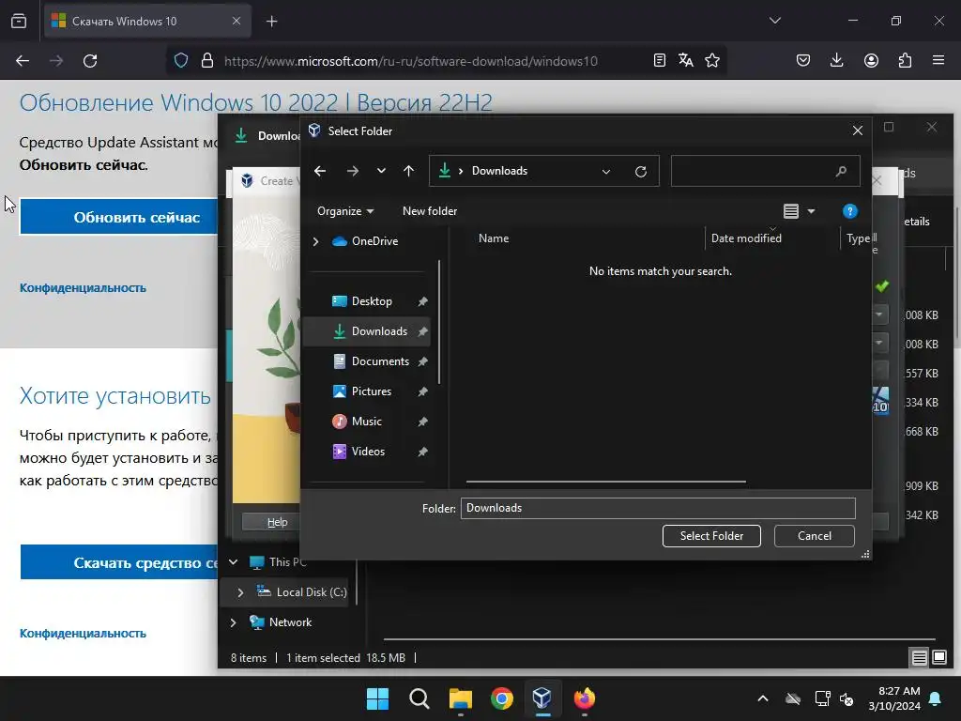Refresh the Downloads folder listing

(641, 171)
